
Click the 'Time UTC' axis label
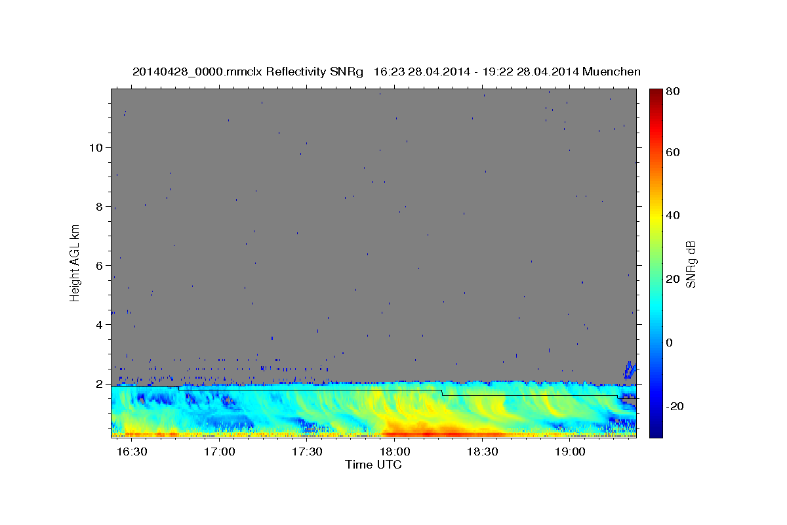point(373,465)
